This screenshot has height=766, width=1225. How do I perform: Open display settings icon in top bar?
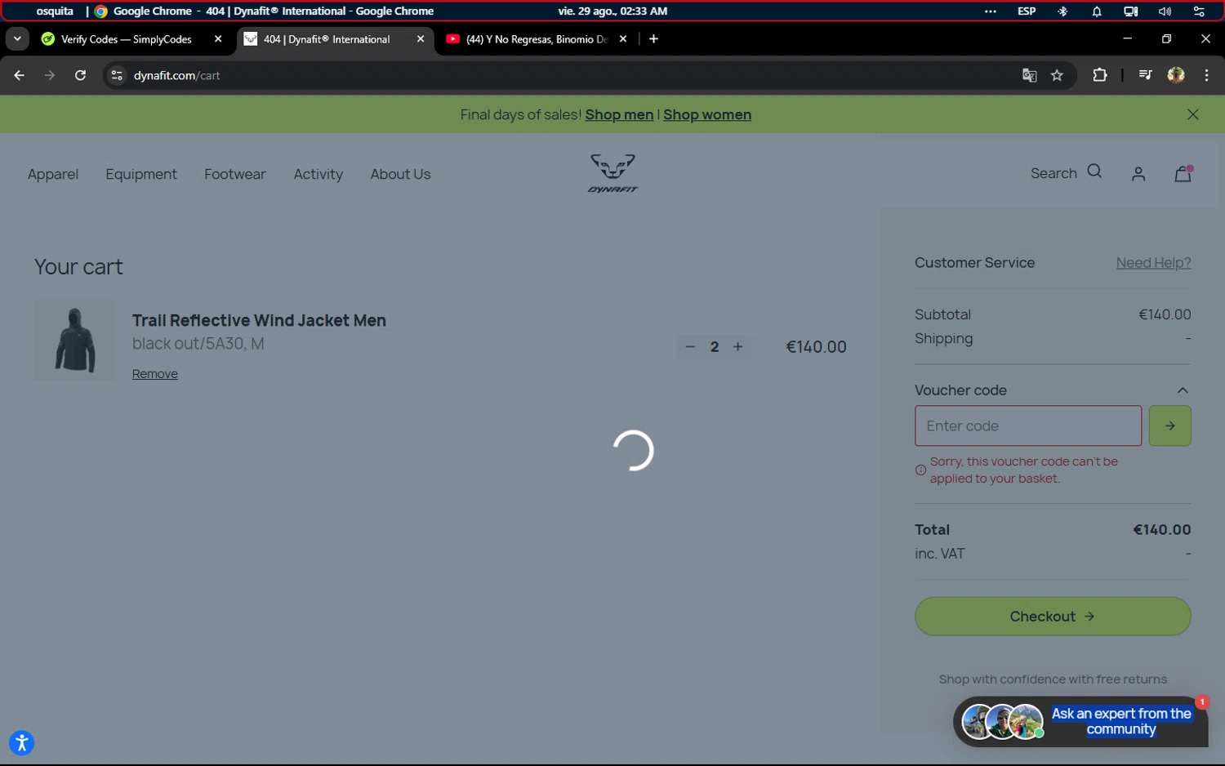point(1130,11)
